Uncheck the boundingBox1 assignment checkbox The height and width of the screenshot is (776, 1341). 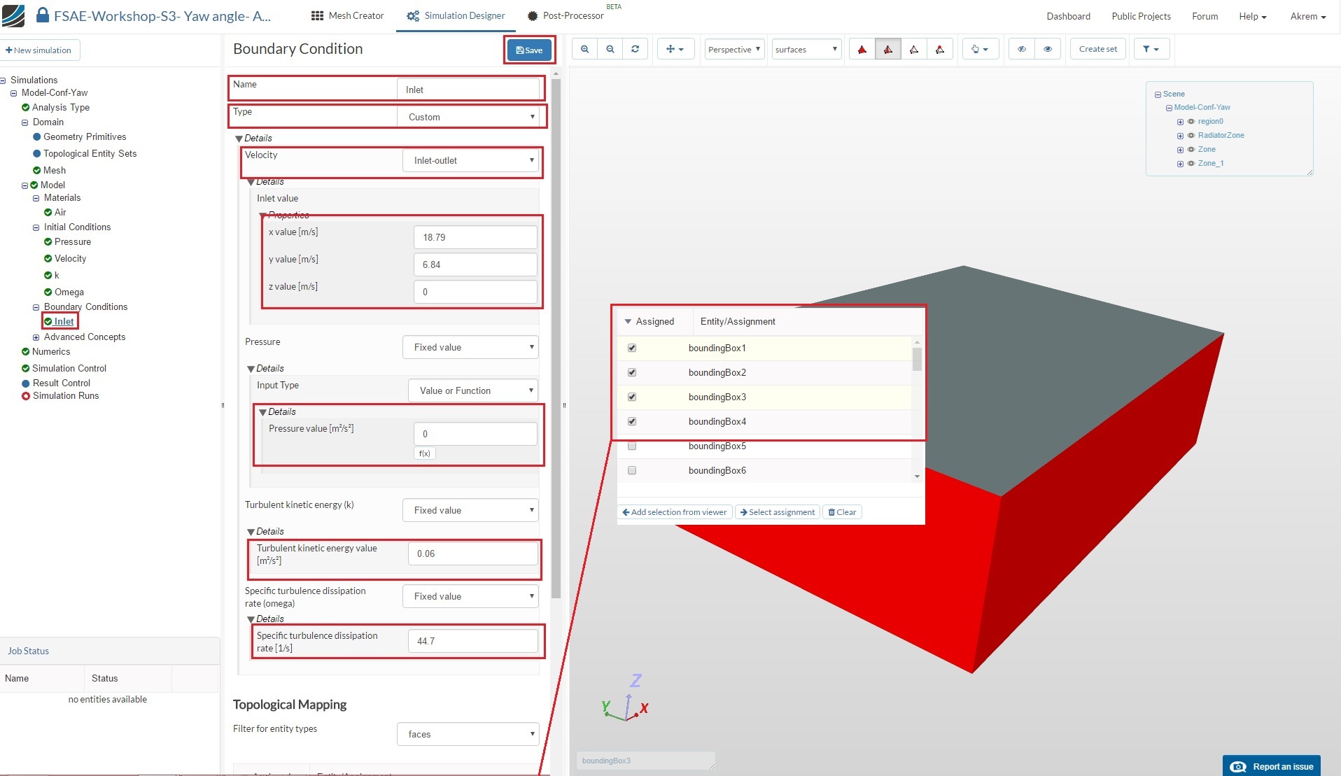[632, 348]
